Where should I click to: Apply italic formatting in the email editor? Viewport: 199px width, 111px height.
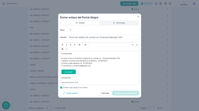coord(67,45)
